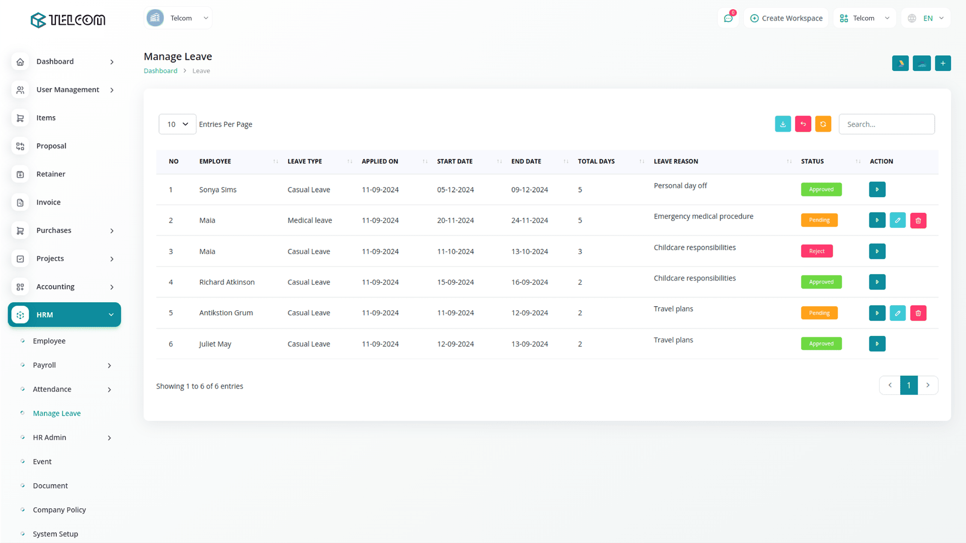
Task: Open the entries per page dropdown
Action: (177, 124)
